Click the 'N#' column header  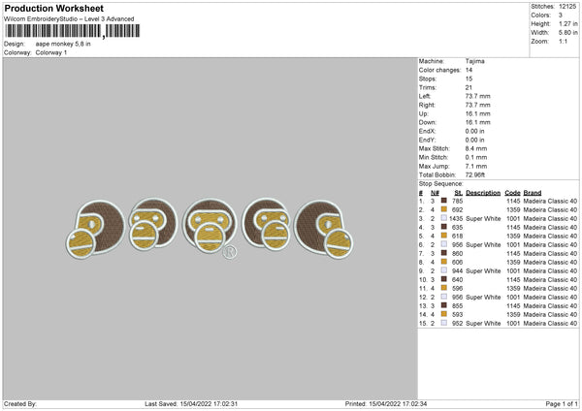click(x=435, y=193)
